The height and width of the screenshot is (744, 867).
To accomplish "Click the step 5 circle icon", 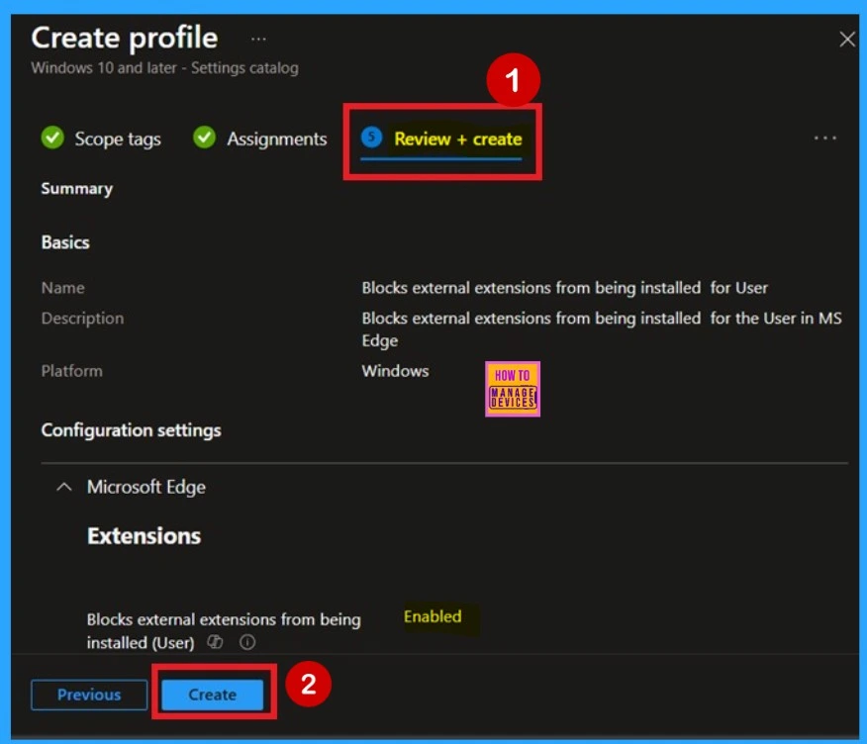I will (x=371, y=137).
